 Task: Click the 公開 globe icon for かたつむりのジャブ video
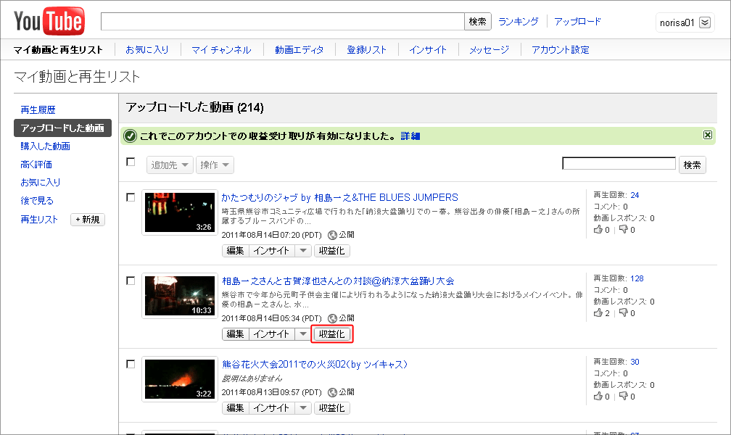click(x=332, y=235)
